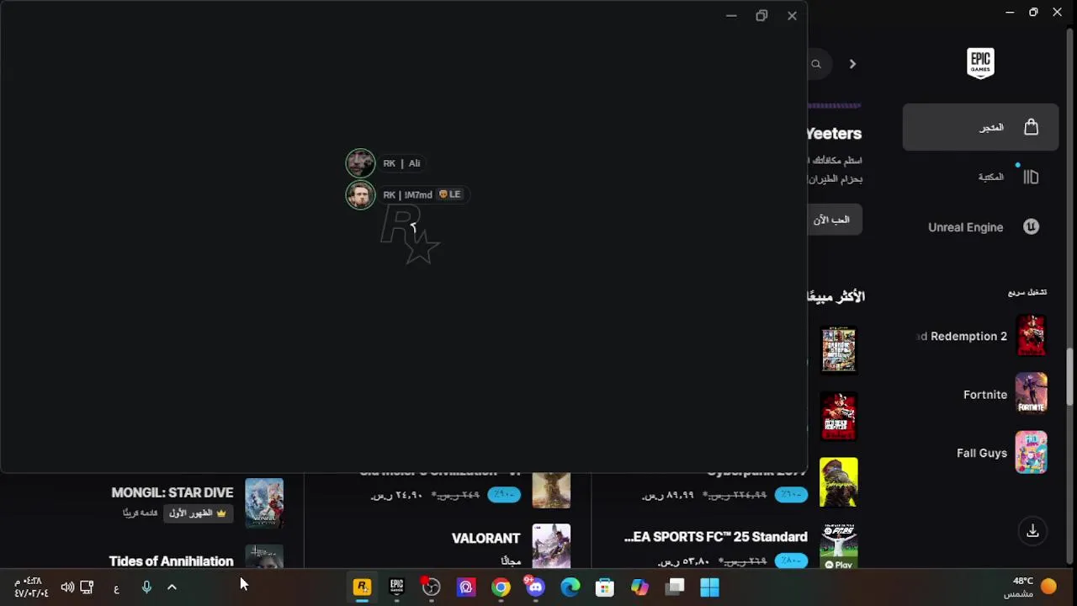Click the network display icon in tray
Image resolution: width=1077 pixels, height=606 pixels.
click(x=87, y=587)
